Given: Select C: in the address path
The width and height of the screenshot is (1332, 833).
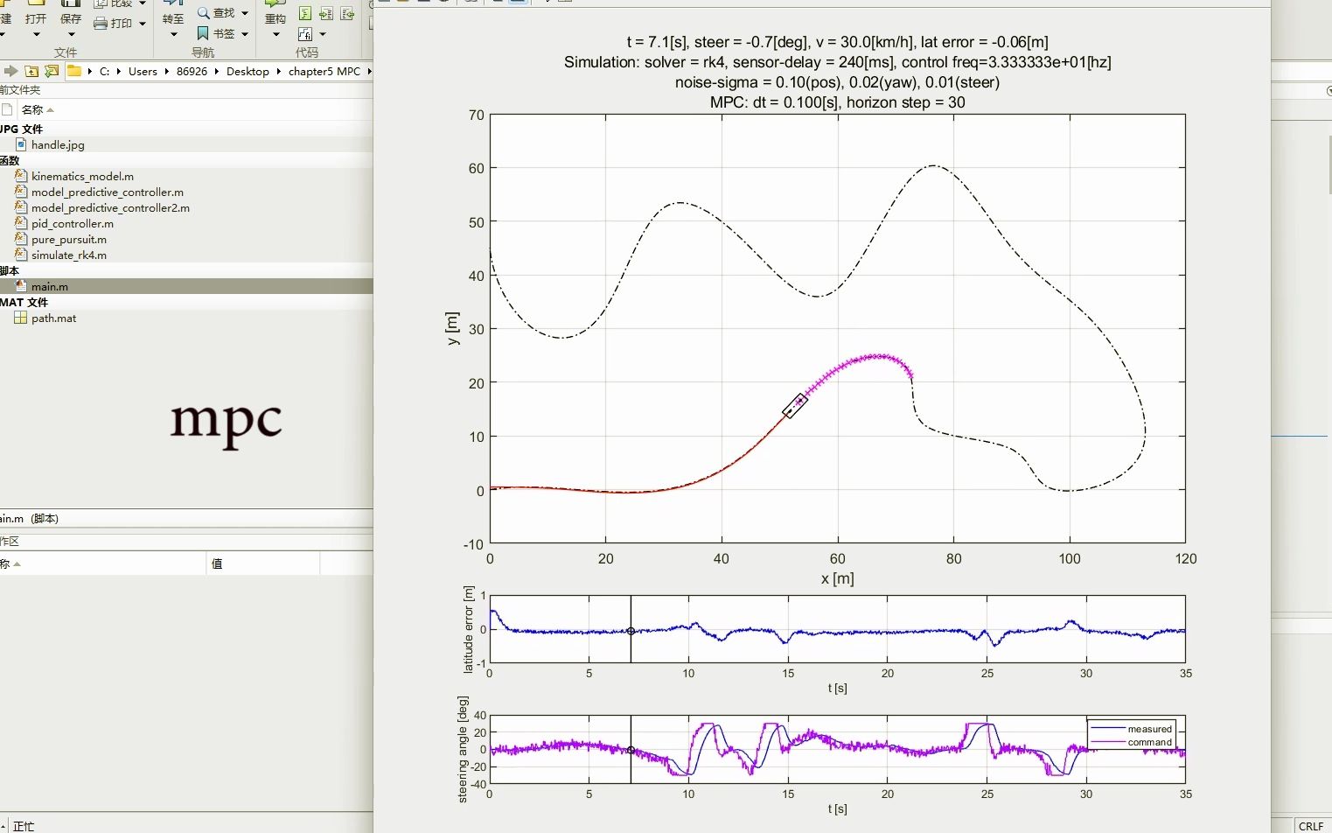Looking at the screenshot, I should 104,71.
